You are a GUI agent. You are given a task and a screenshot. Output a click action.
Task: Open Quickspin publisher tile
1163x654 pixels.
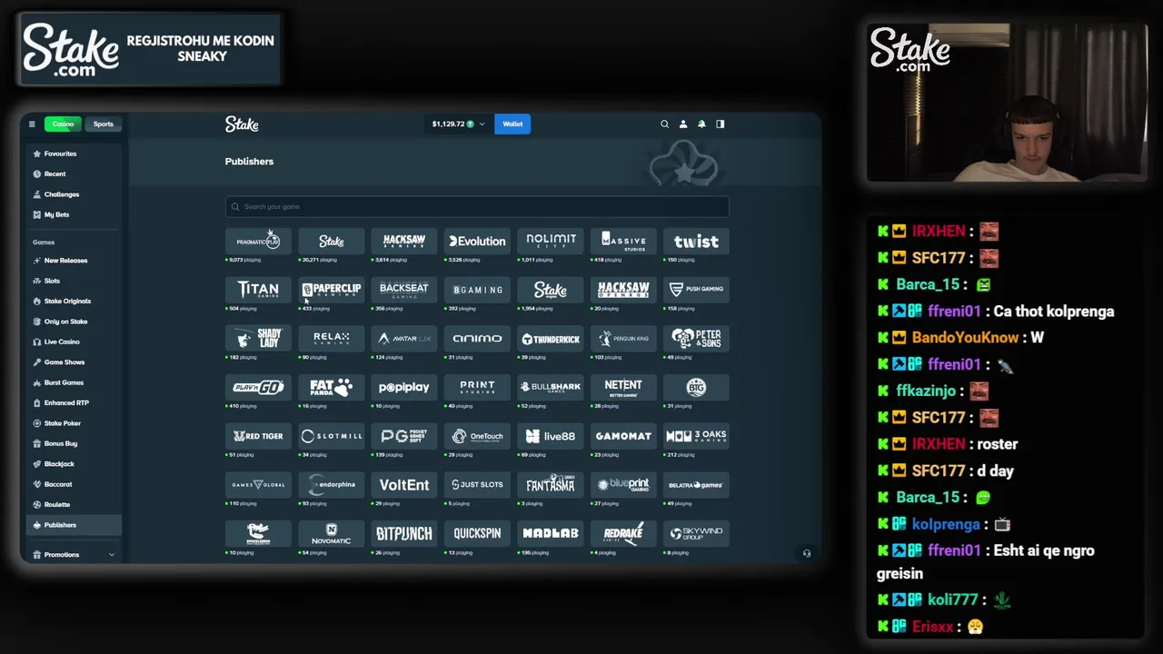tap(477, 533)
